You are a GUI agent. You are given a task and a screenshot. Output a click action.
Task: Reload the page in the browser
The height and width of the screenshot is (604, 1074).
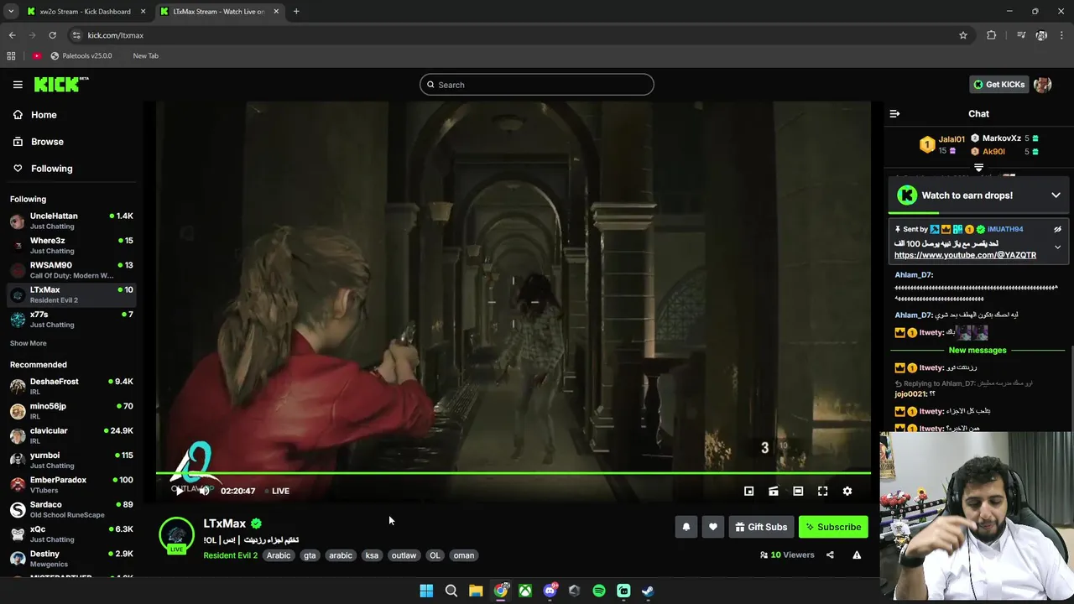(52, 35)
